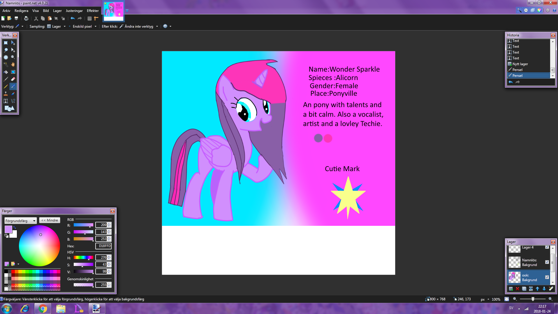Select the Rectangle Select tool
Viewport: 558px width, 314px height.
click(6, 43)
